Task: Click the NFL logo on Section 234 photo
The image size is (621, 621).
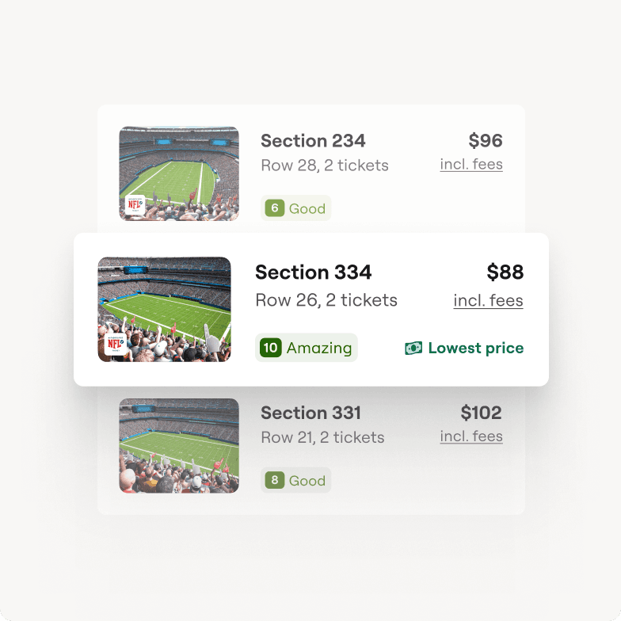Action: click(135, 205)
